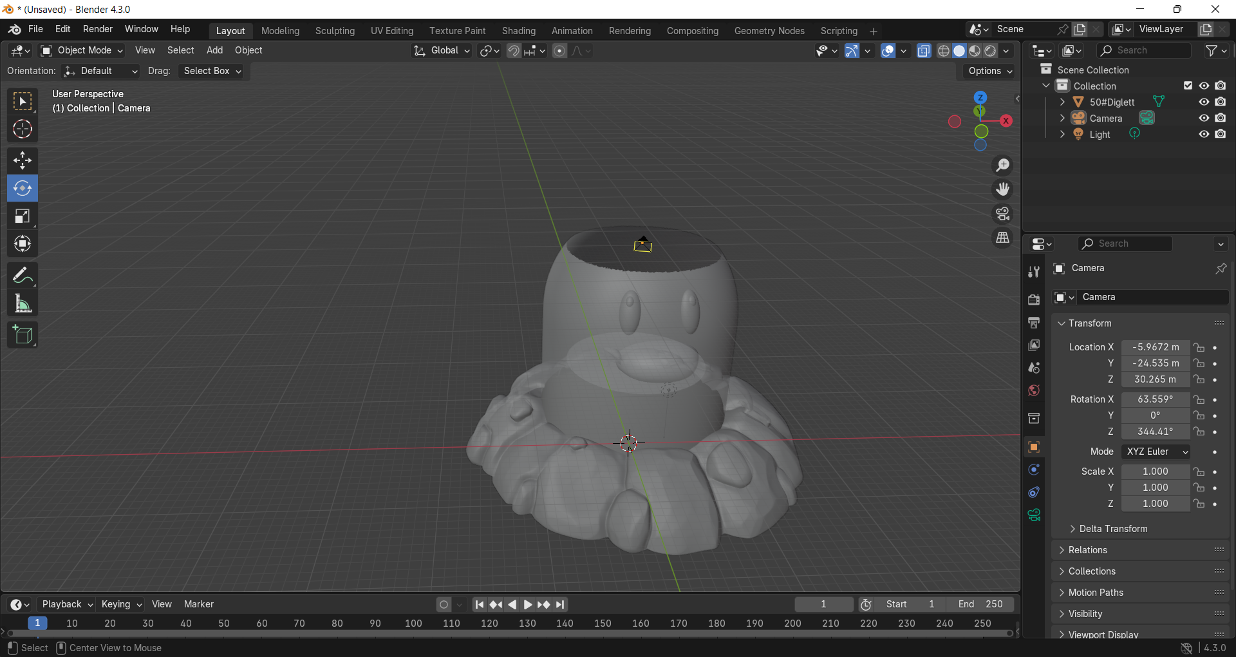Open the Physics properties tab

1034,470
